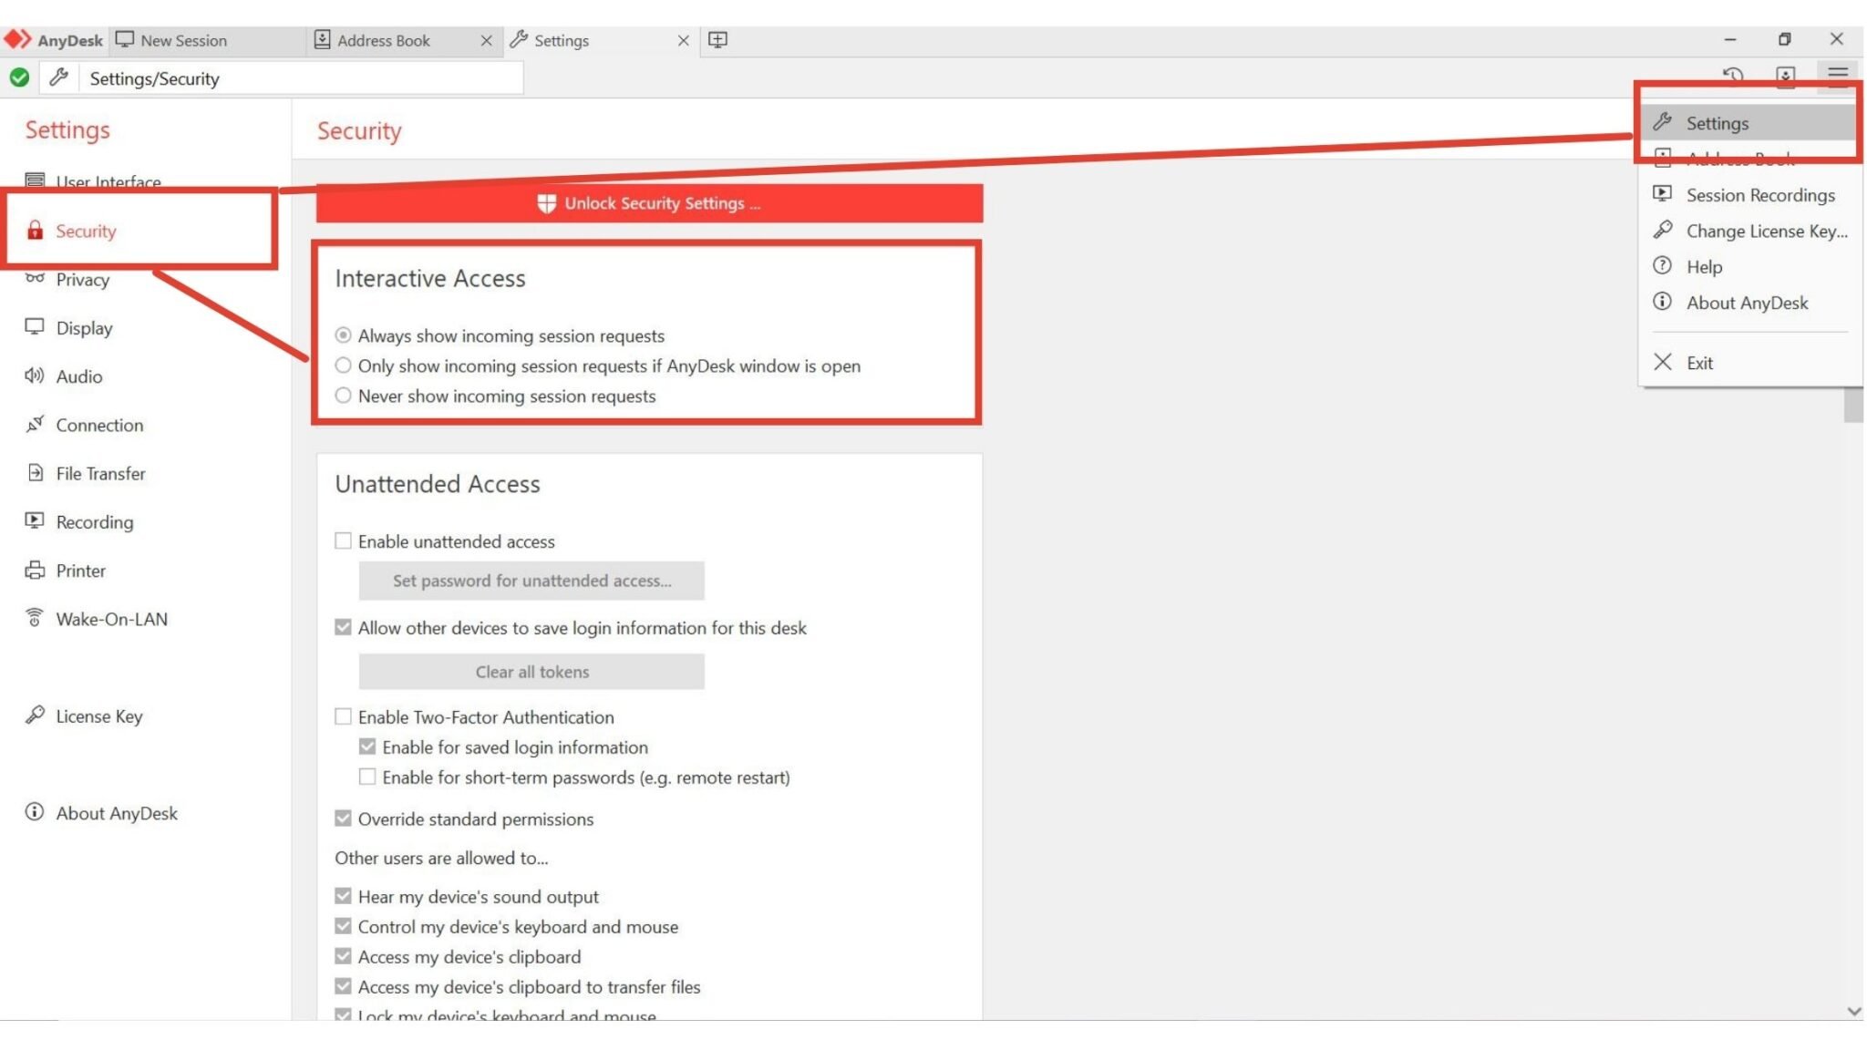Toggle Access clipboard to transfer files checkbox

point(343,986)
